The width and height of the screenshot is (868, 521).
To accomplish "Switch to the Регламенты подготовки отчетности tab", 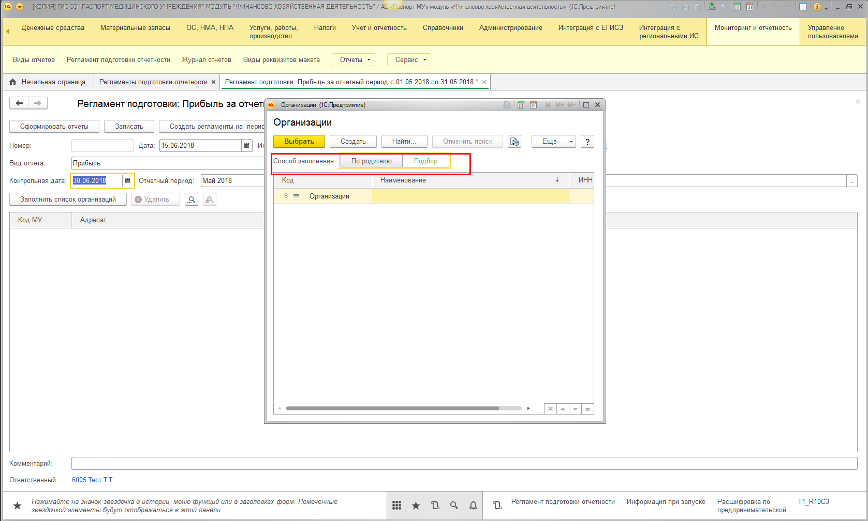I will point(153,82).
